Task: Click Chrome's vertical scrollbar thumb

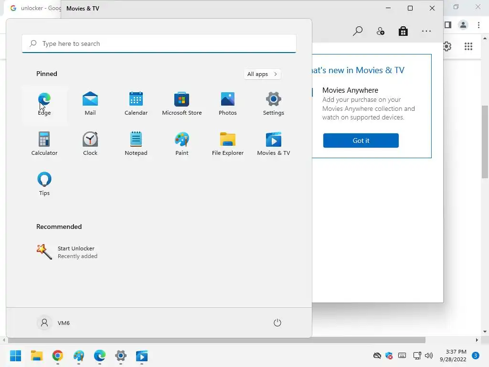Action: (485, 142)
